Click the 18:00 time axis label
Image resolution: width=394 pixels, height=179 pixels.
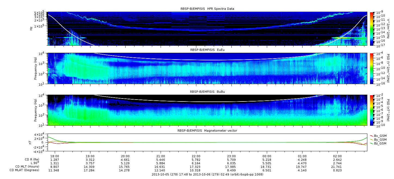click(x=55, y=156)
